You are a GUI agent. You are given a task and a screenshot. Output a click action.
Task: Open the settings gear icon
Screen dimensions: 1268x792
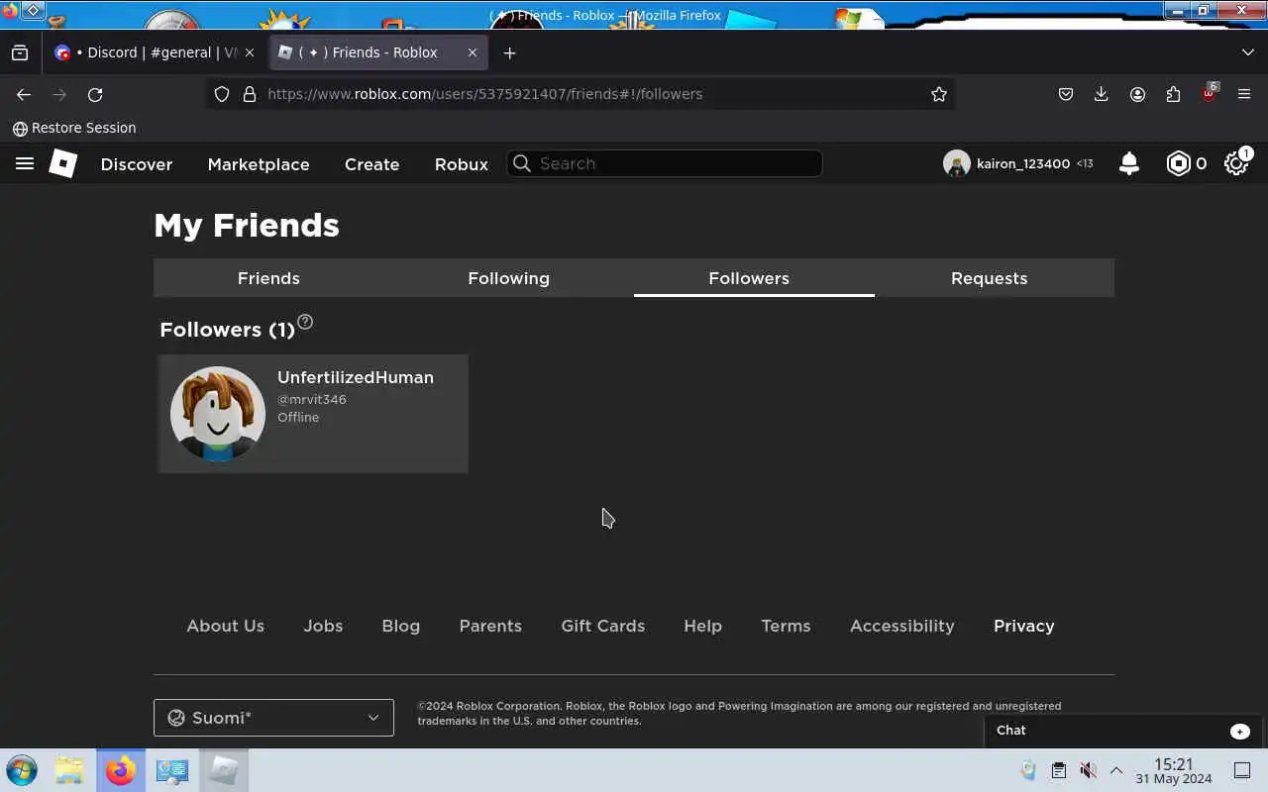point(1235,163)
